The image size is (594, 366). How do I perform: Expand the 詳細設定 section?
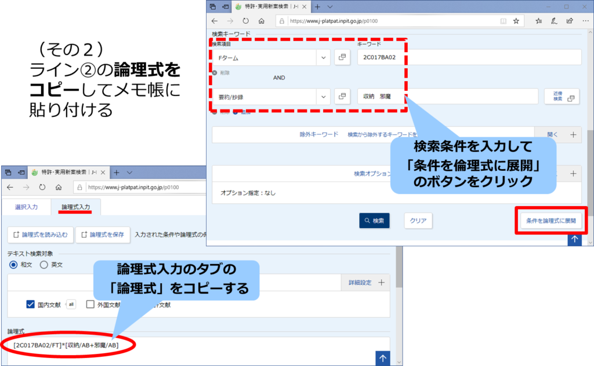pyautogui.click(x=381, y=283)
